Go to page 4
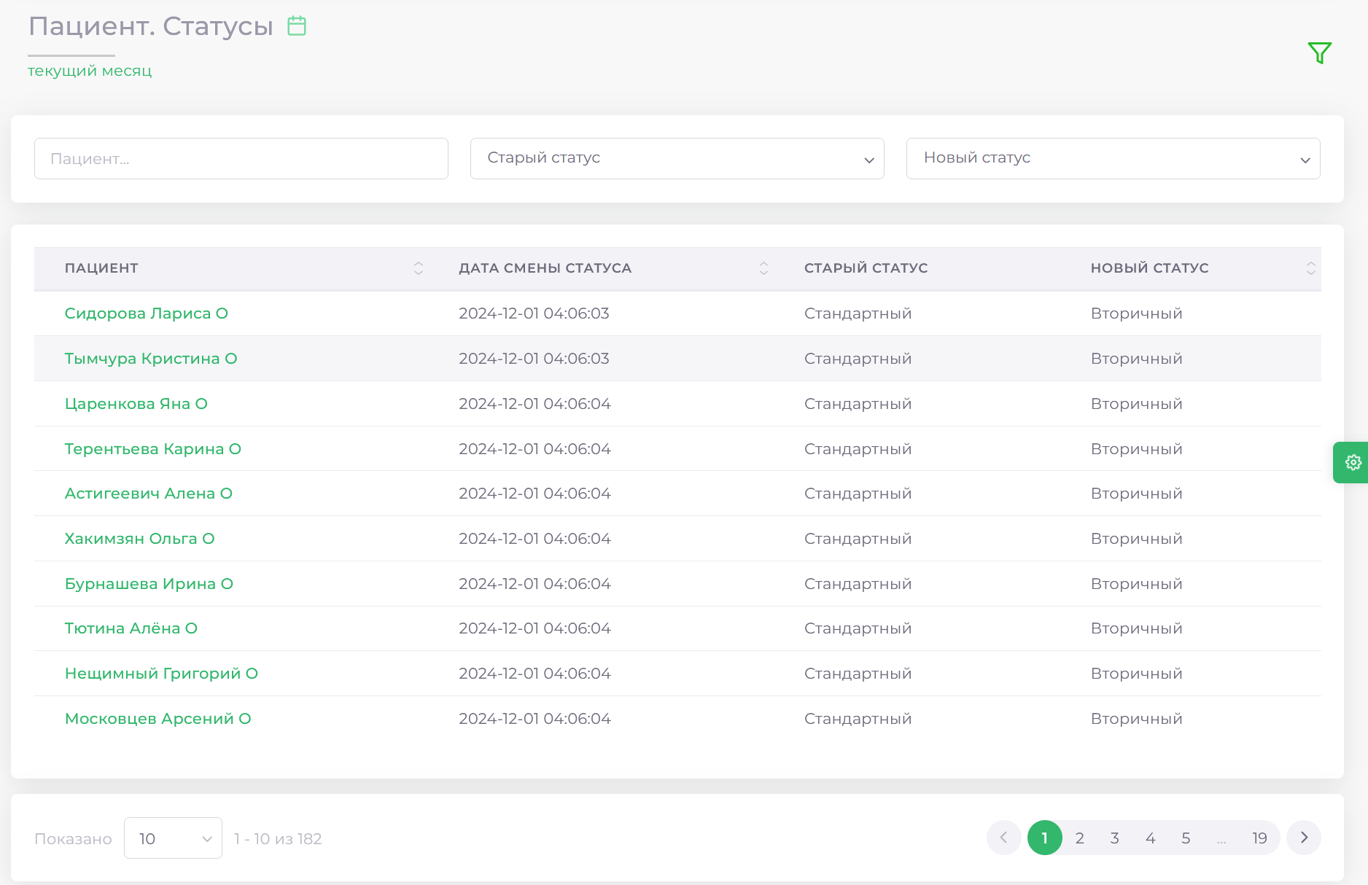 [1150, 838]
